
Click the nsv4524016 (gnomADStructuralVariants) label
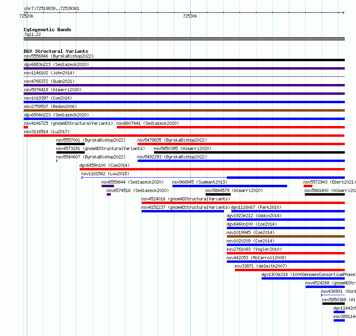[x=186, y=199]
